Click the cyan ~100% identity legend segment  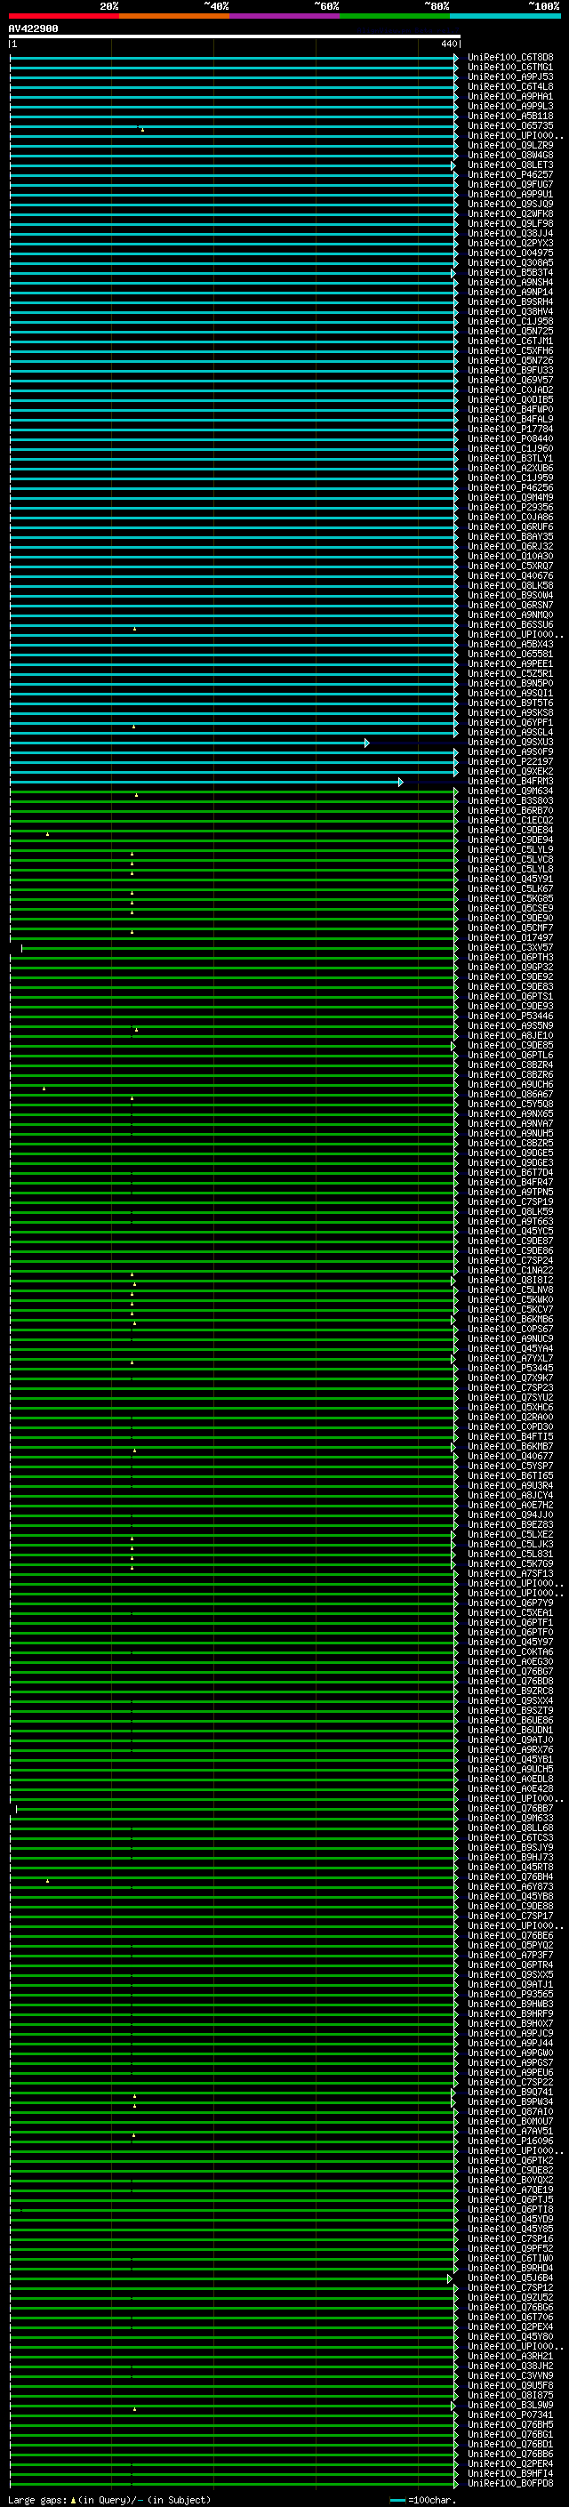click(505, 16)
